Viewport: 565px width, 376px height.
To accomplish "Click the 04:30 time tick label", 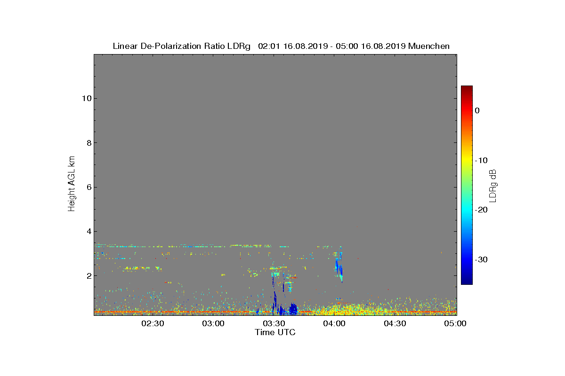I will [x=395, y=323].
